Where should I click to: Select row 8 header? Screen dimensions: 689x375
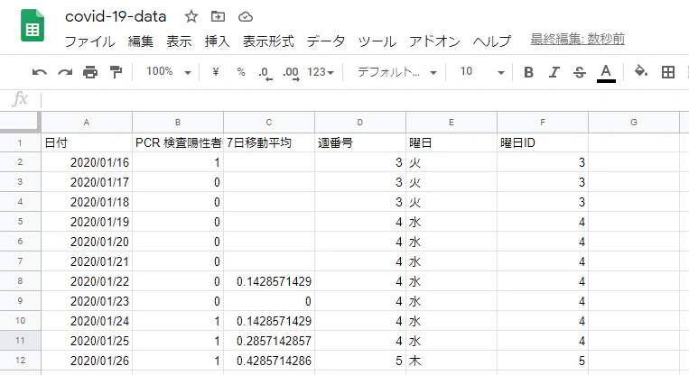20,280
